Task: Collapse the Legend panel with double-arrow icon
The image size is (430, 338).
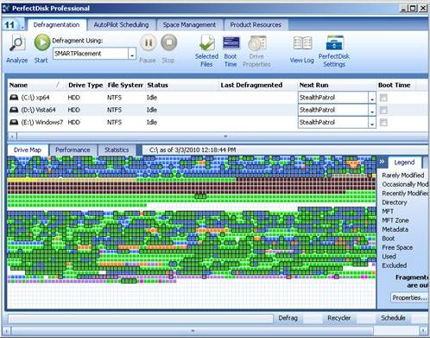Action: pos(382,162)
